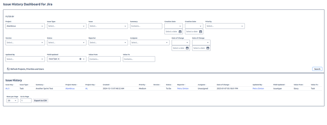Remove the Issue Type tag with its x
This screenshot has height=125, width=327.
[59, 59]
